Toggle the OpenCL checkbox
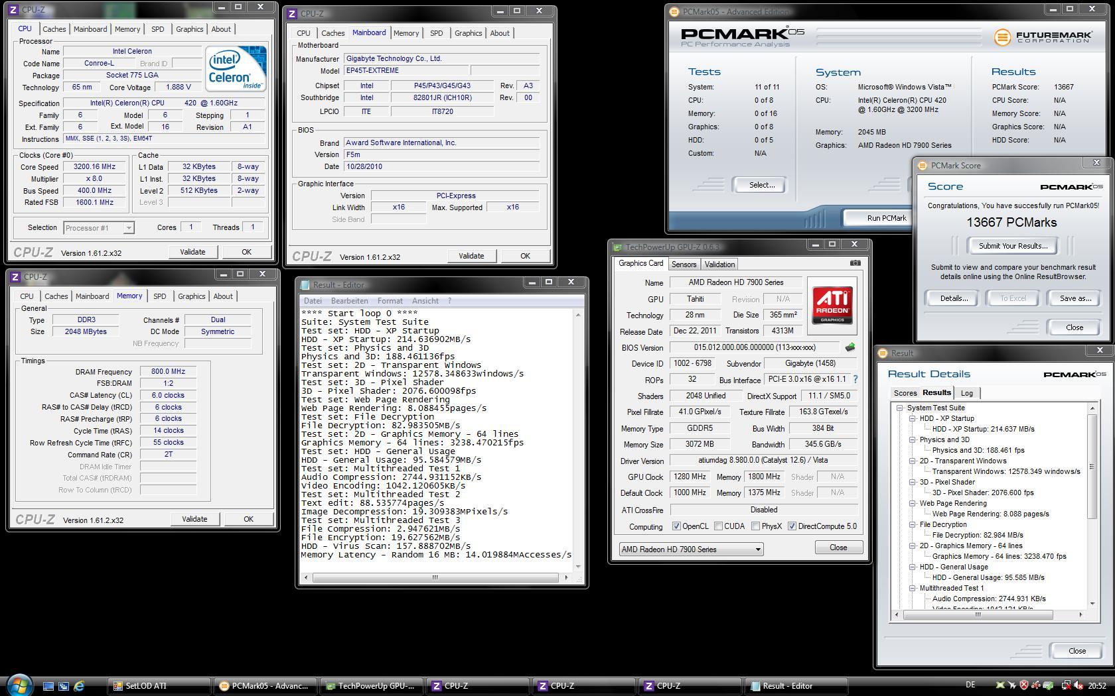The width and height of the screenshot is (1115, 696). click(676, 526)
